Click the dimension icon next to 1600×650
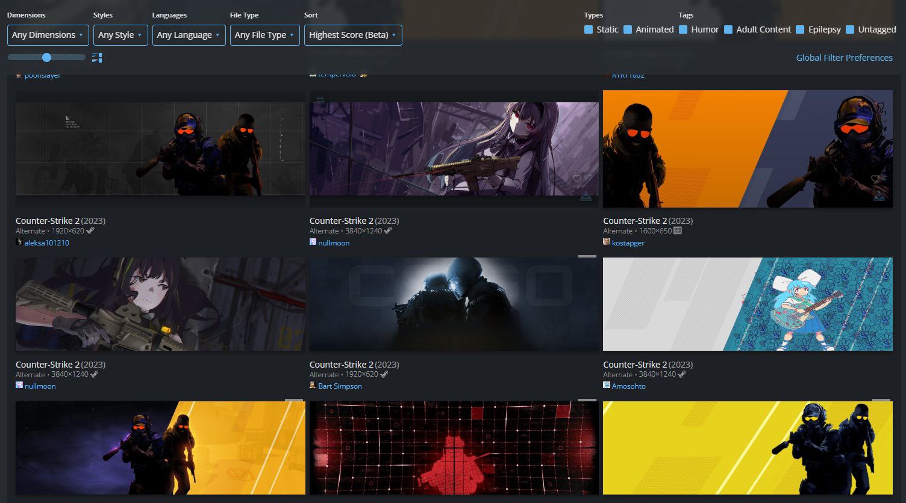Screen dimensions: 906x503 coord(678,230)
